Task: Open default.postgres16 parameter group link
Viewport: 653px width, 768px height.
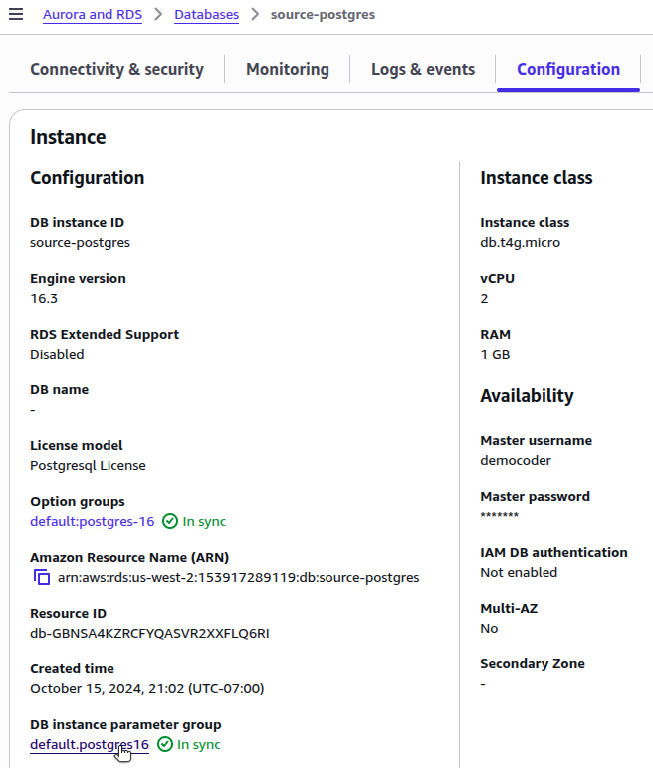Action: [x=90, y=744]
